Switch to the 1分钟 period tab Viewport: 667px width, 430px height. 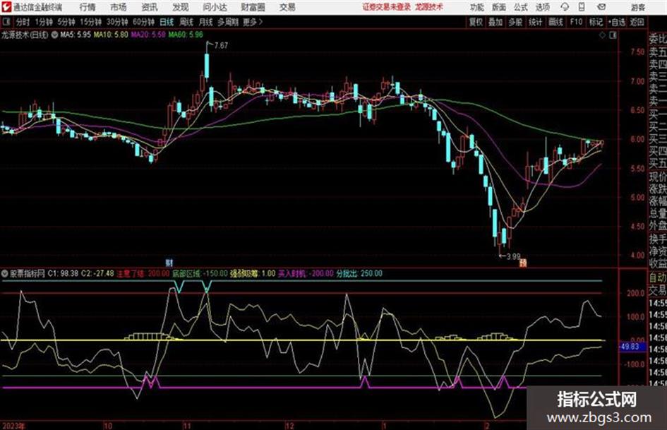pos(44,22)
